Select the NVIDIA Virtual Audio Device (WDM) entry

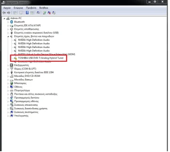[46, 54]
